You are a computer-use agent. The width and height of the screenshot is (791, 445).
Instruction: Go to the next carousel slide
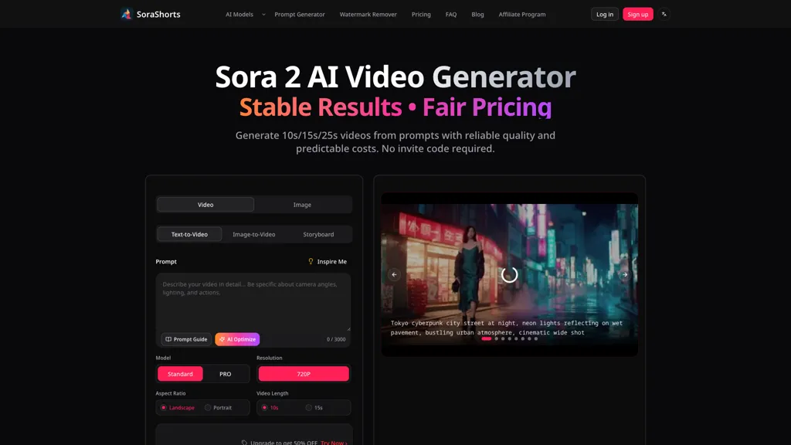pos(624,274)
